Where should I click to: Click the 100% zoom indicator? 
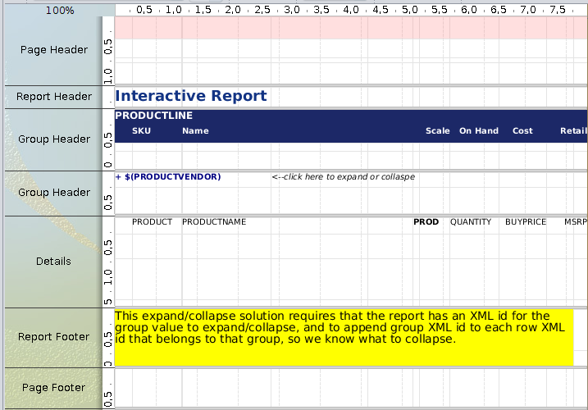[60, 10]
